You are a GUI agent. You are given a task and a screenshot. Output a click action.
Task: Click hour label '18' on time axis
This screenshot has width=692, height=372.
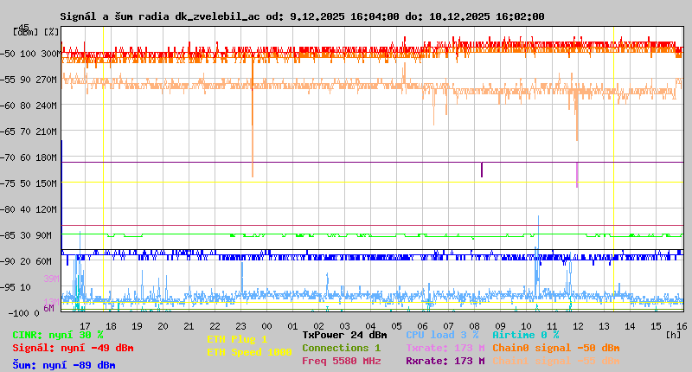[112, 326]
